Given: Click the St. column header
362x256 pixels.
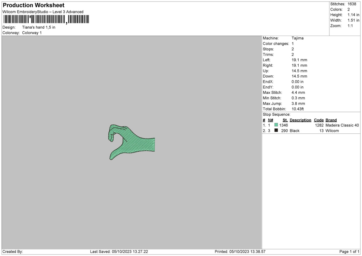Looking at the screenshot, I should coord(285,120).
